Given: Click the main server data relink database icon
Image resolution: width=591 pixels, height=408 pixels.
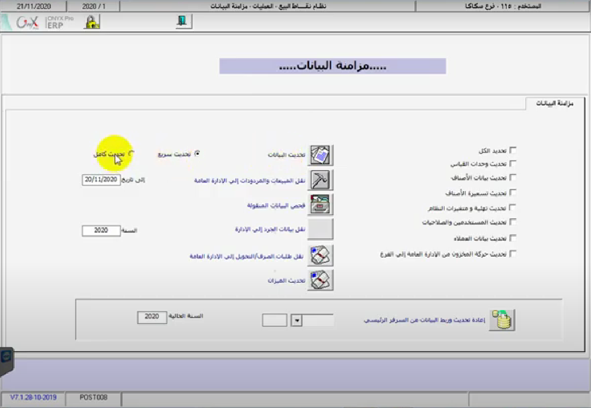Looking at the screenshot, I should tap(502, 320).
